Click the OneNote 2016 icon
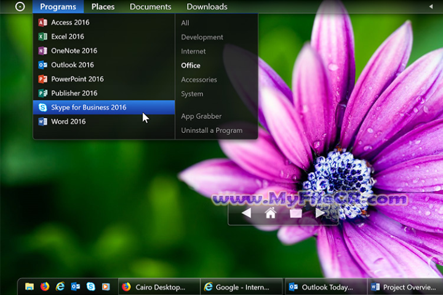This screenshot has width=443, height=295. coord(42,50)
